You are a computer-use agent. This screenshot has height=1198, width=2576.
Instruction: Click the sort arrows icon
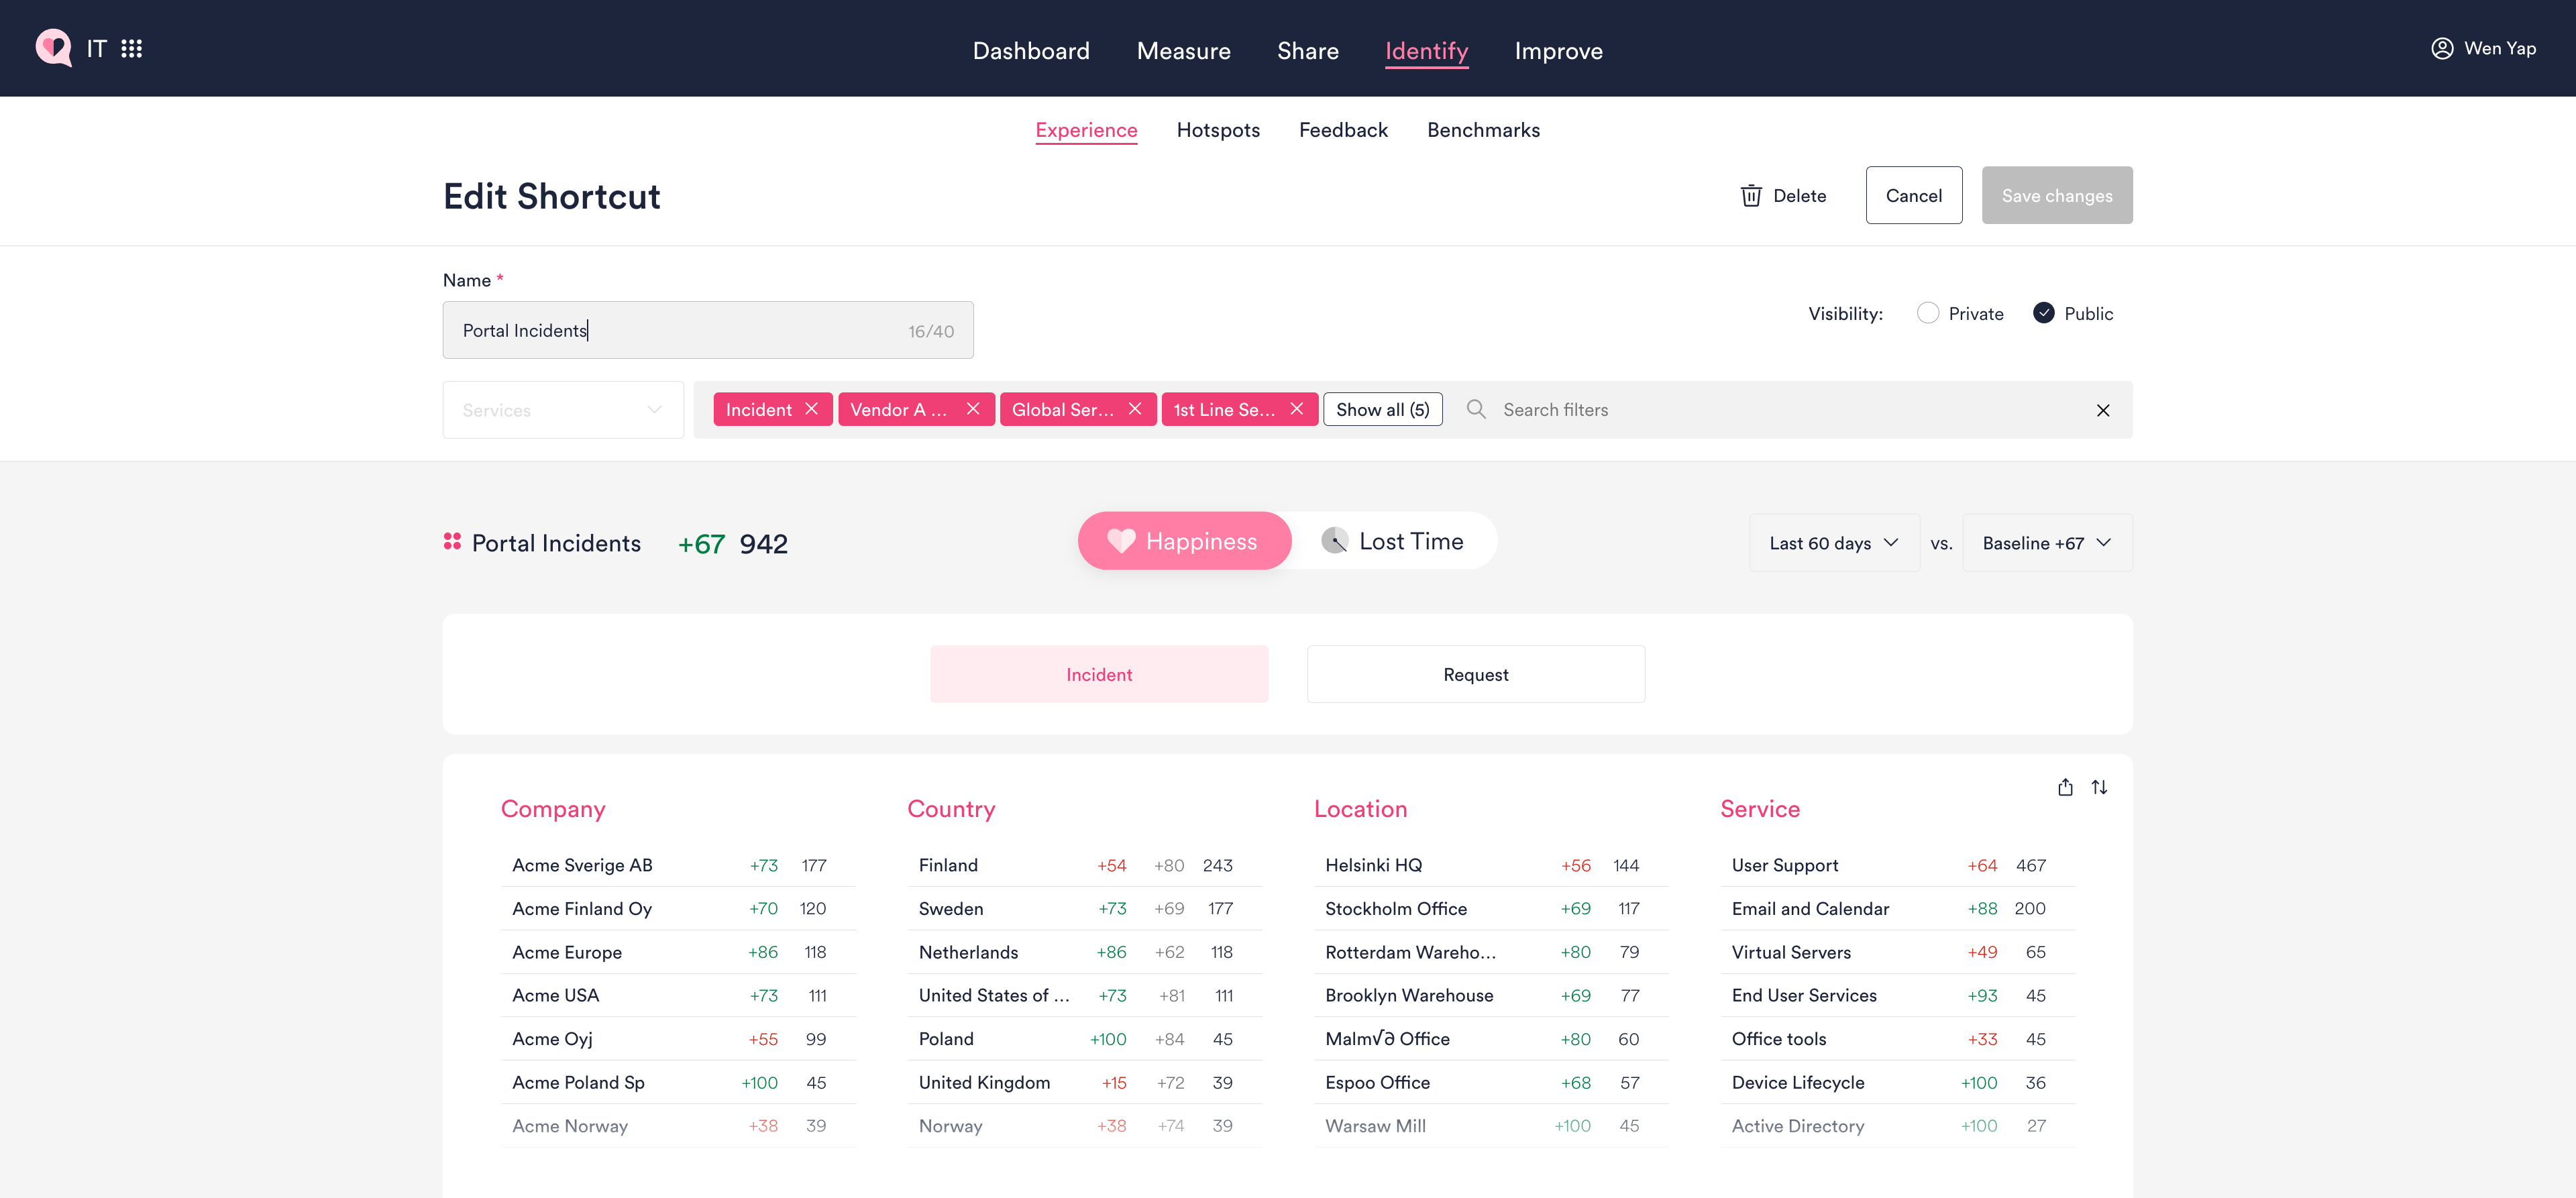pos(2099,787)
